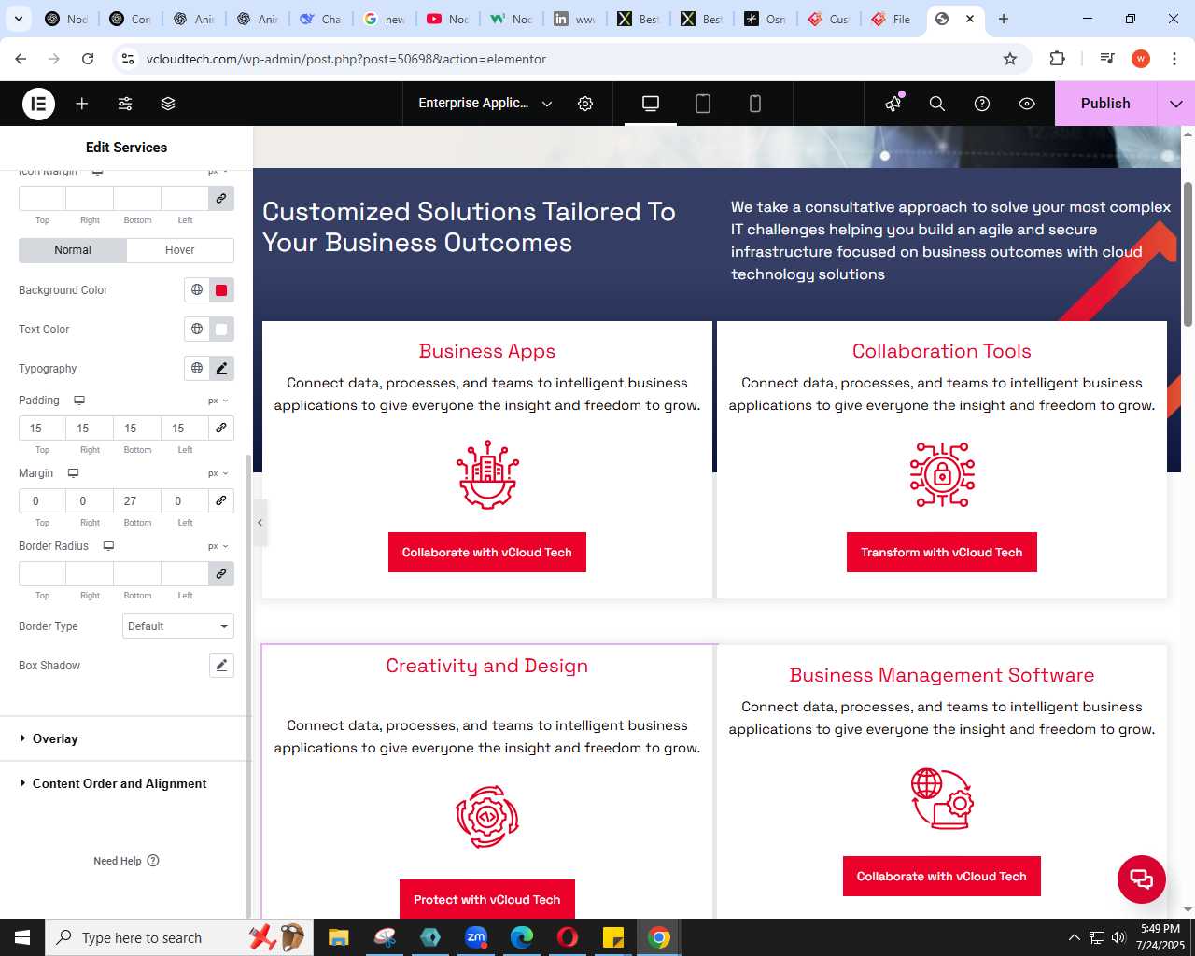
Task: Click the Margin Bottom input field
Action: 137,500
